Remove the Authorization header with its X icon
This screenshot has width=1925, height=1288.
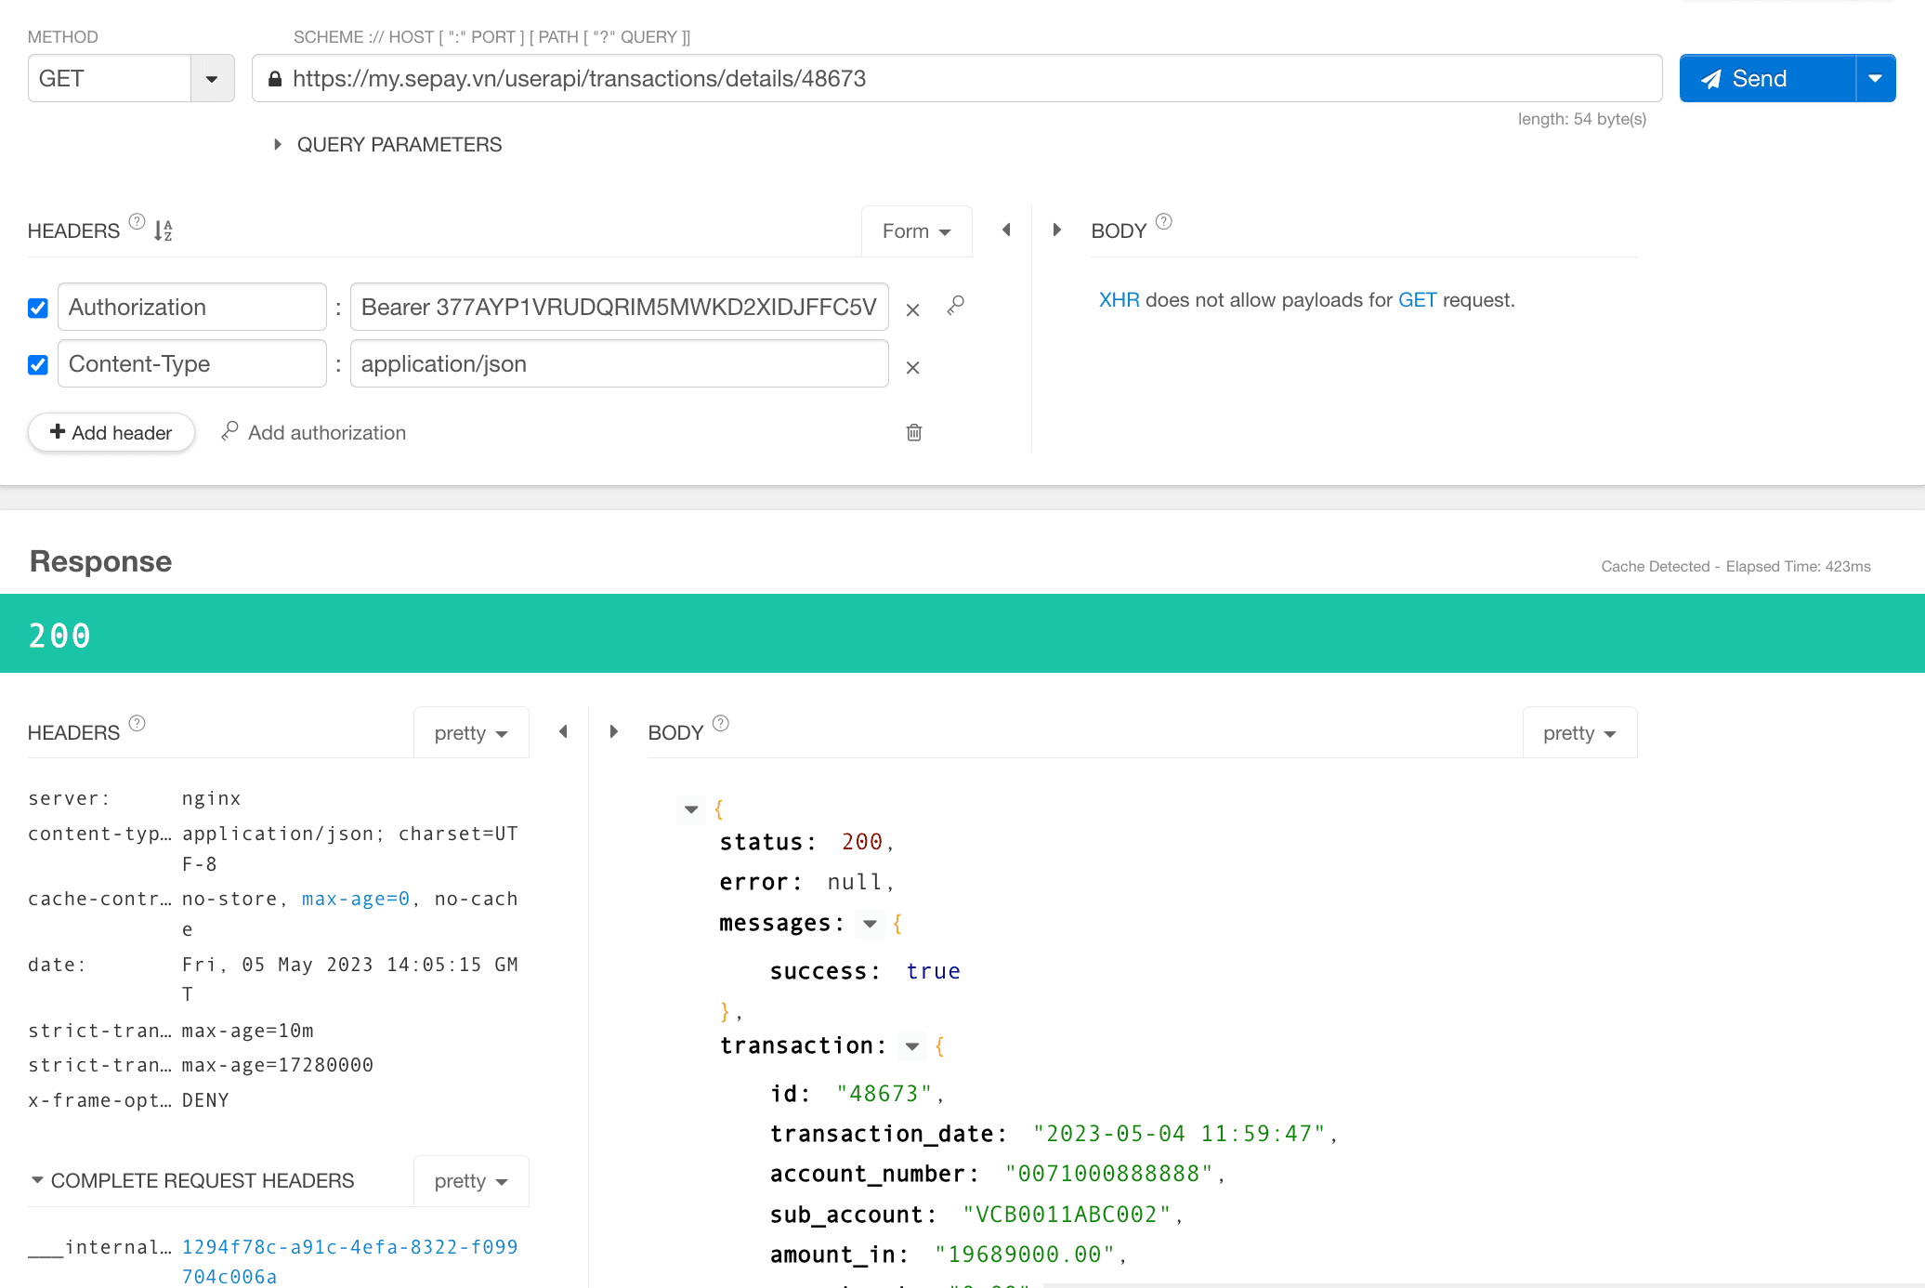tap(912, 309)
